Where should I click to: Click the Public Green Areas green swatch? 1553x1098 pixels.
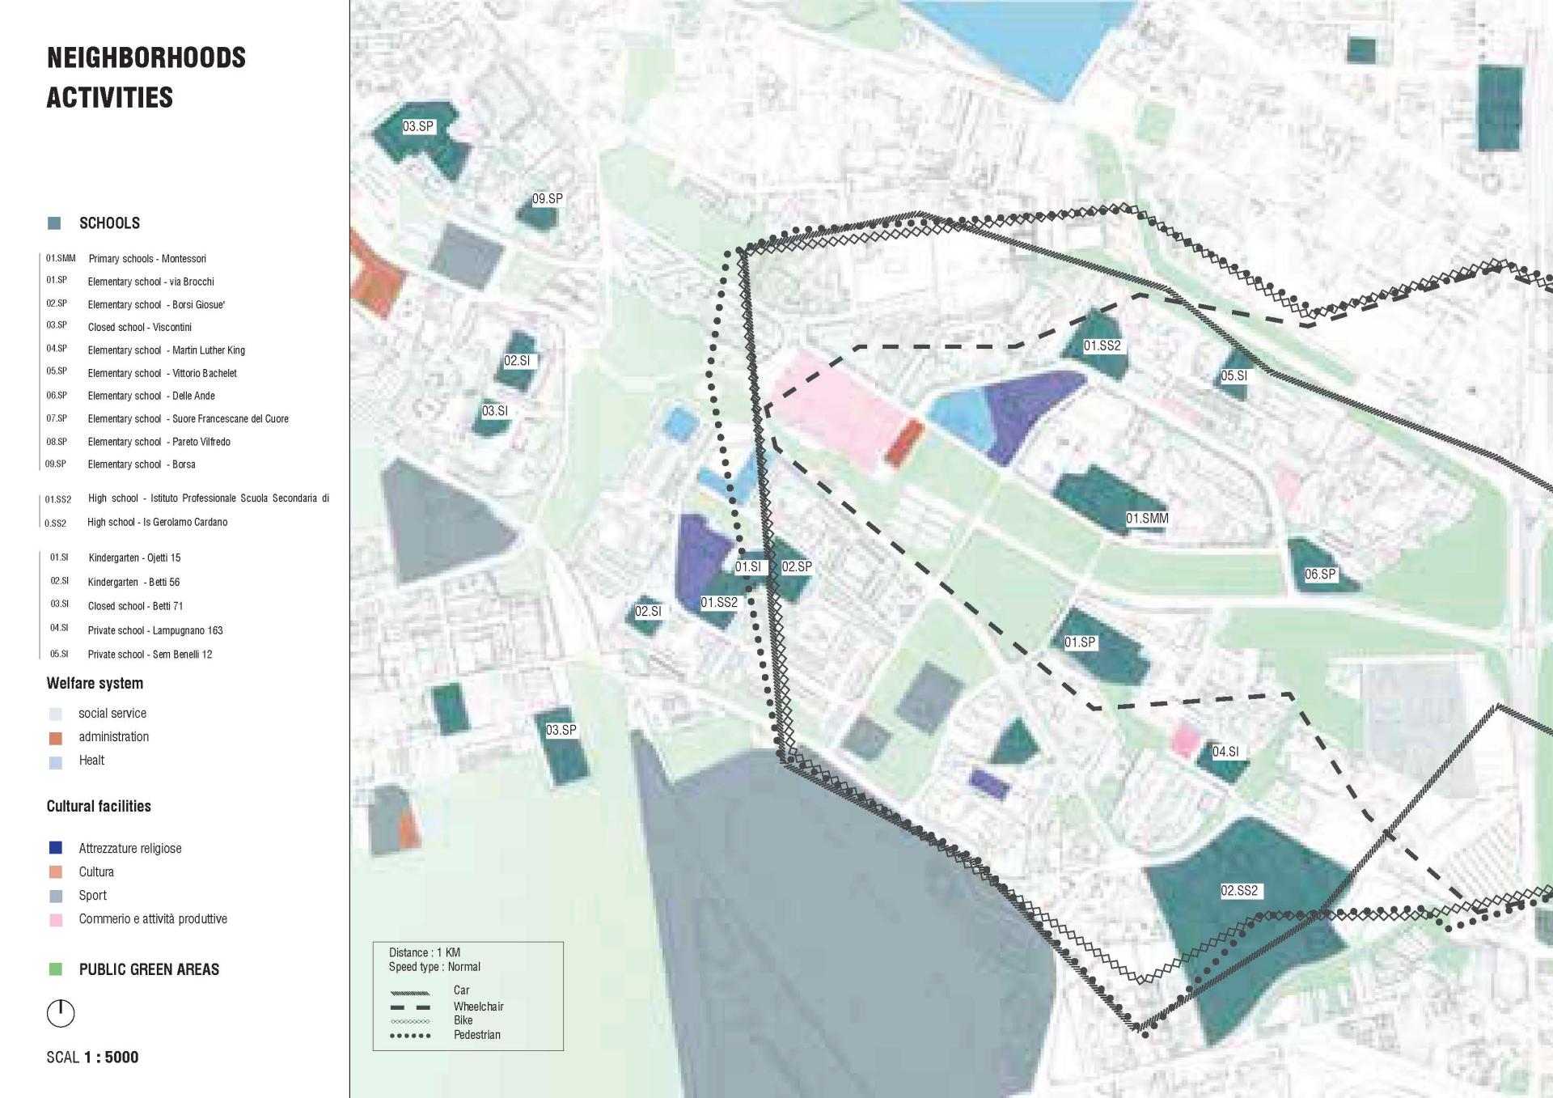(56, 969)
